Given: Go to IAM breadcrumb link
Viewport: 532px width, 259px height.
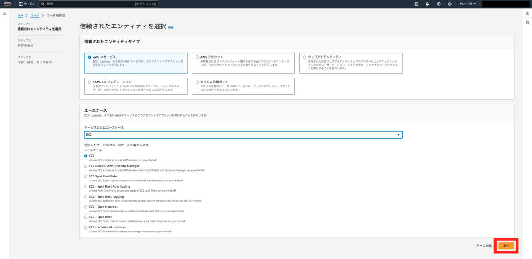Looking at the screenshot, I should [20, 16].
